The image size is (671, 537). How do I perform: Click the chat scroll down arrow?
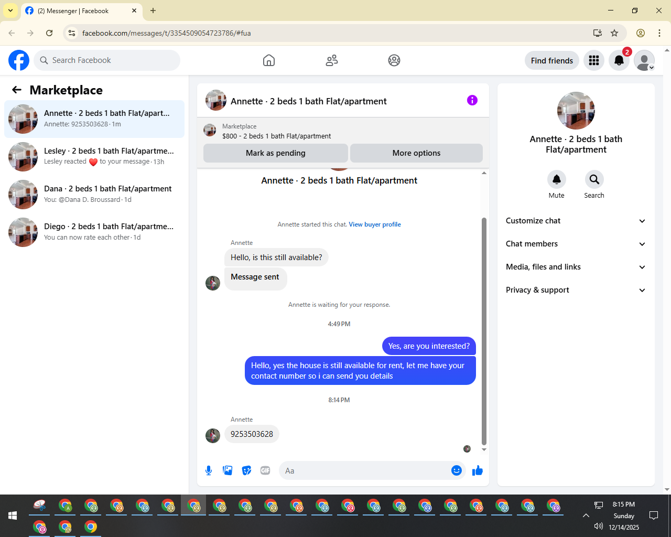(x=484, y=449)
